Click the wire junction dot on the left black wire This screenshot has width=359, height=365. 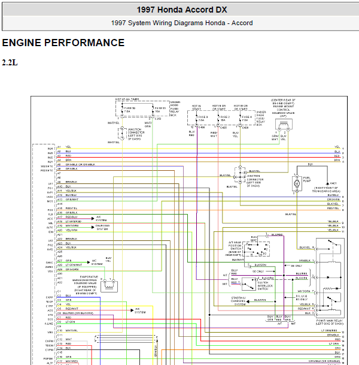click(x=209, y=315)
